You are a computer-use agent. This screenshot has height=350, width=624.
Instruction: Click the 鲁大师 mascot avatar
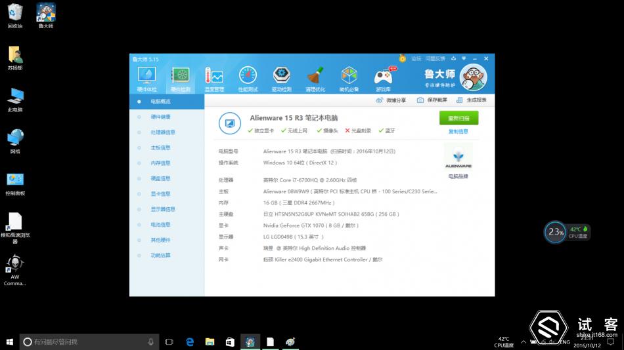(x=473, y=77)
